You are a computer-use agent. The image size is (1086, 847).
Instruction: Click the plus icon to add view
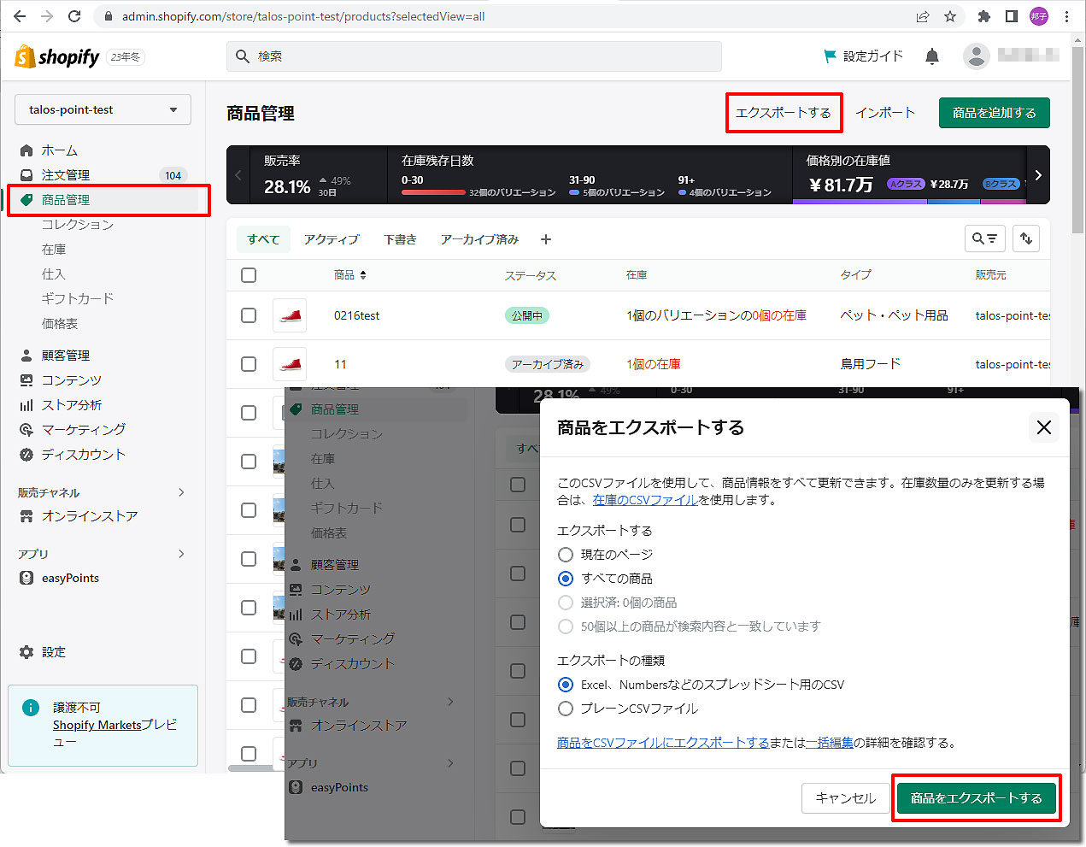coord(546,239)
